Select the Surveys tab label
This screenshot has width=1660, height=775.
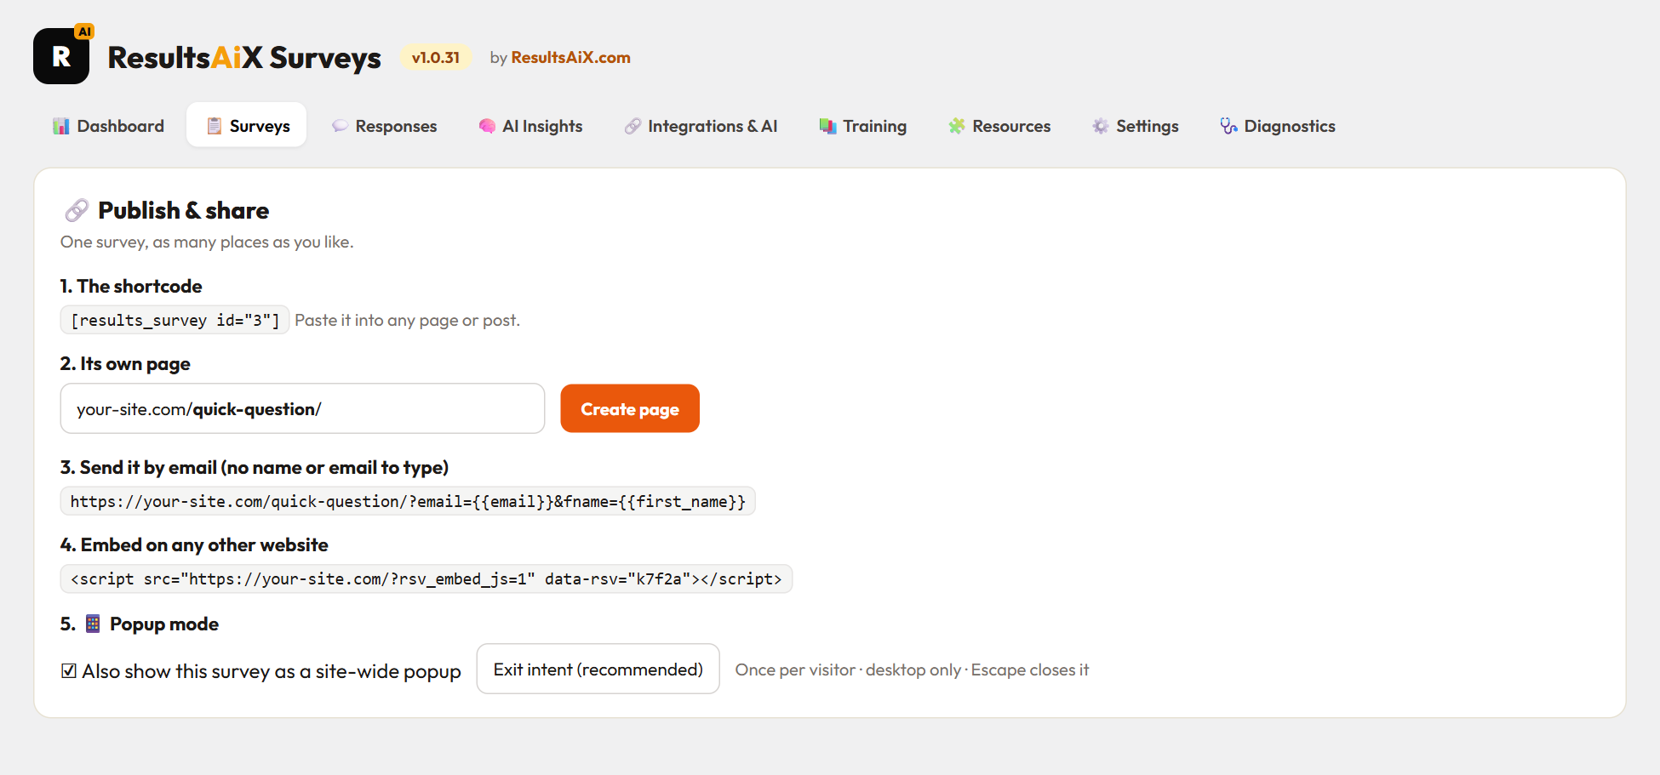tap(260, 126)
